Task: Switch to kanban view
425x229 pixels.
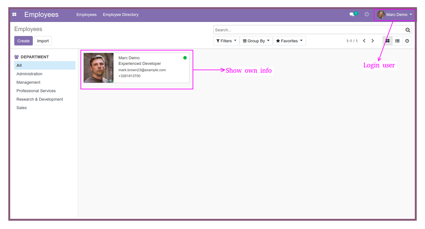Action: (x=388, y=41)
